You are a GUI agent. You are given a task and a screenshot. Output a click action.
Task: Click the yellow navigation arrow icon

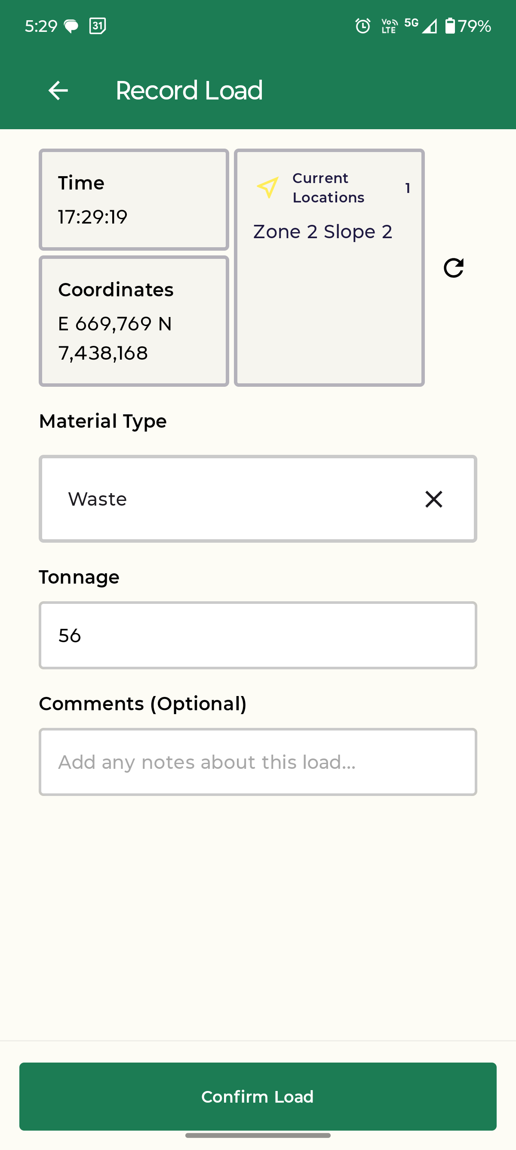pyautogui.click(x=268, y=188)
